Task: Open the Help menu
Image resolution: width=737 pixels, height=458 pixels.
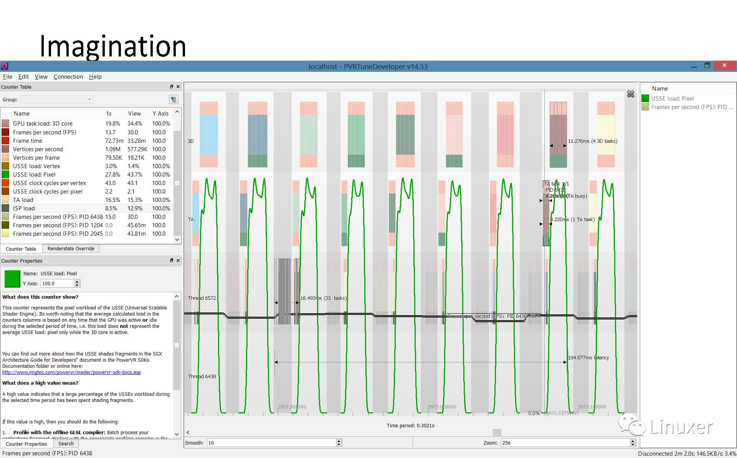Action: coord(95,76)
